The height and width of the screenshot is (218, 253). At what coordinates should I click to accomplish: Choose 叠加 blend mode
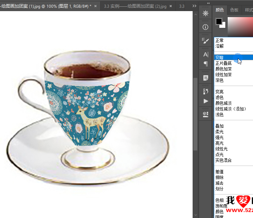(x=233, y=126)
